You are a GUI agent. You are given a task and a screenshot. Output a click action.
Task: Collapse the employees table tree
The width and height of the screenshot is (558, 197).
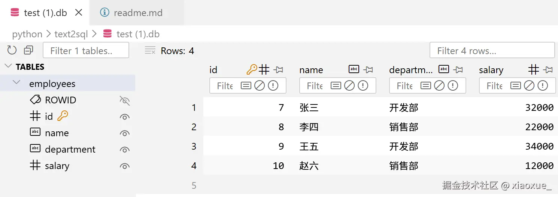click(x=16, y=82)
